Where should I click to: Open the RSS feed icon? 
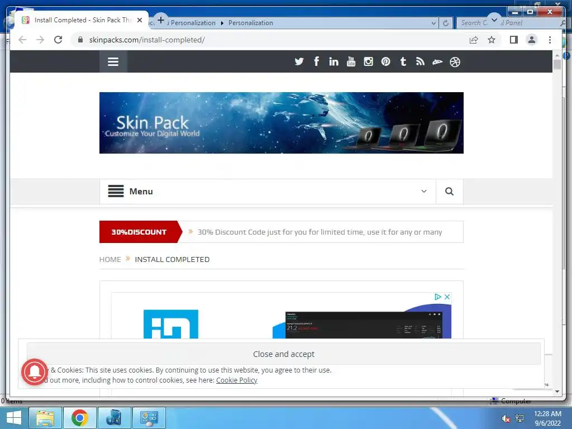tap(420, 61)
